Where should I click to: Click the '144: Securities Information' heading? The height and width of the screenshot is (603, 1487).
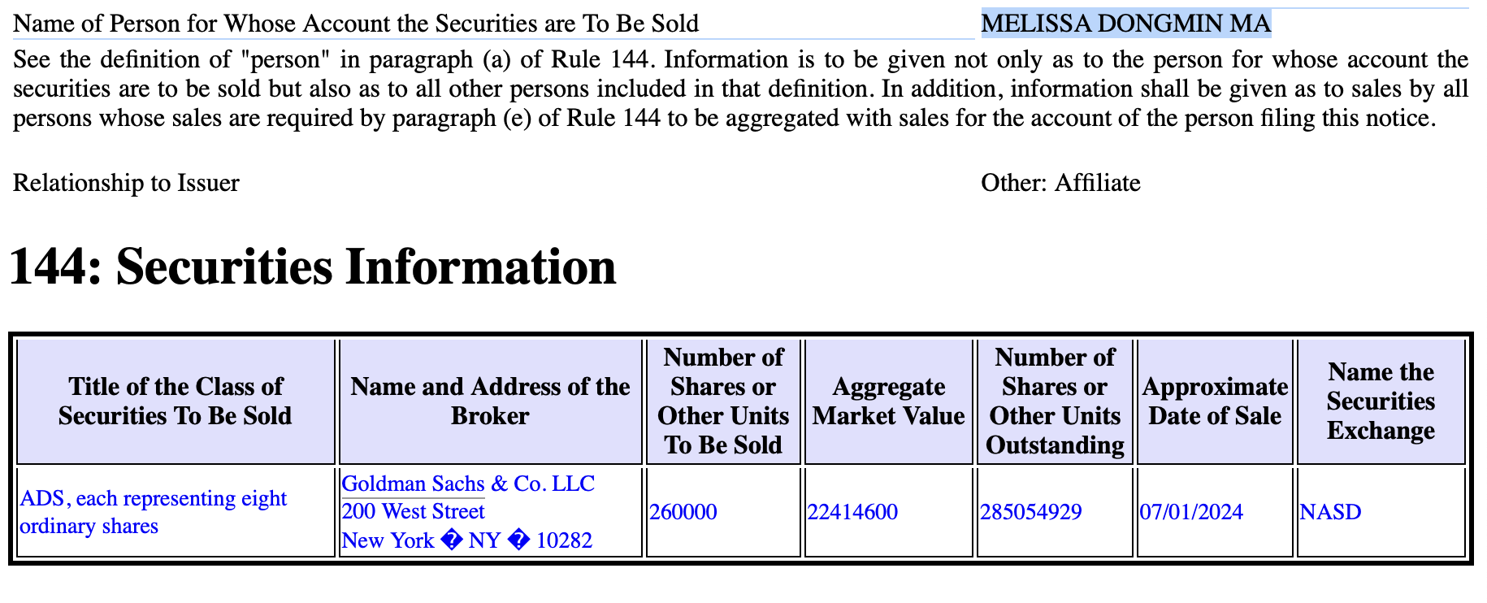(313, 267)
